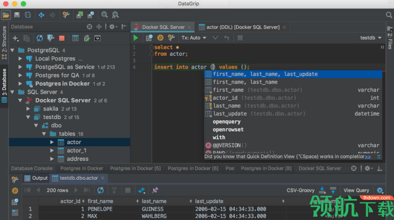Duplicate the data source icon in the Database panel

point(26,38)
